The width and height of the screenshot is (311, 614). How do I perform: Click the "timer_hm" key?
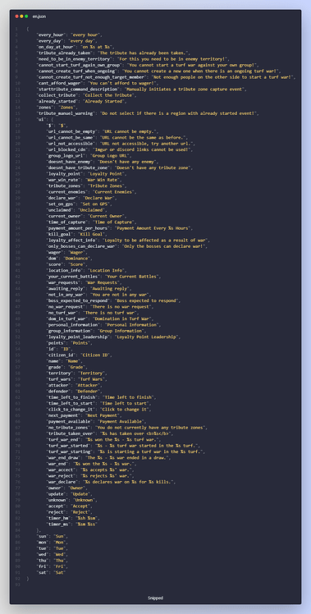(x=57, y=518)
